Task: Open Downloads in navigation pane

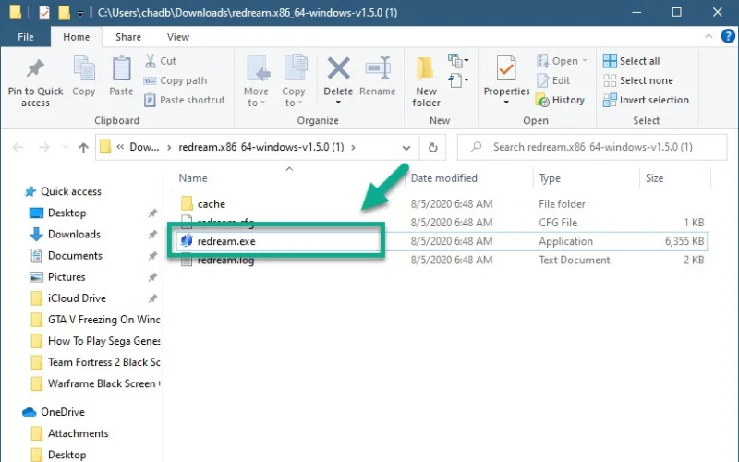Action: [74, 235]
